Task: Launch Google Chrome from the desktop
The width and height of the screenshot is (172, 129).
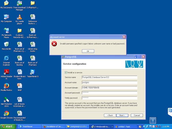Action: coord(6,113)
